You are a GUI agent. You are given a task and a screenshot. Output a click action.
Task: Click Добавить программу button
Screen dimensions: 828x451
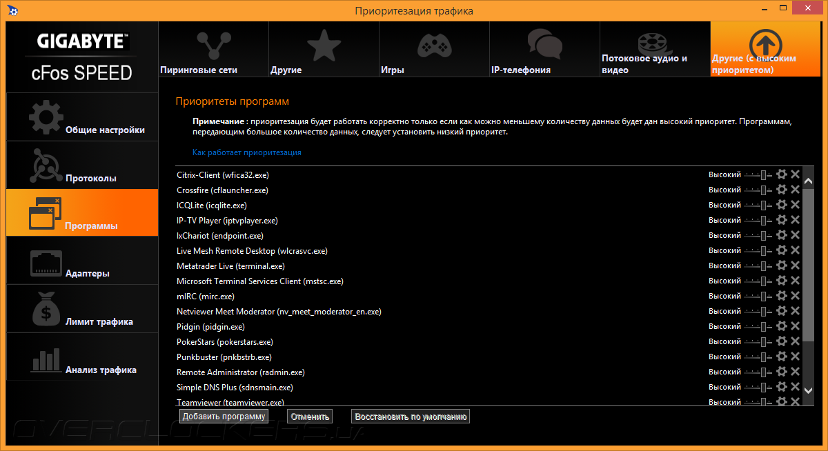pyautogui.click(x=224, y=417)
